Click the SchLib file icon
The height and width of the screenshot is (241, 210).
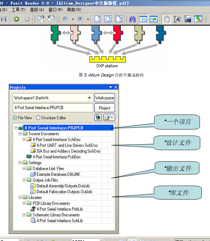point(33,220)
